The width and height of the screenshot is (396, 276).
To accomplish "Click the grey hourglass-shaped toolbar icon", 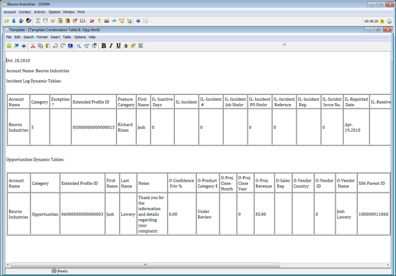I will 38,21.
